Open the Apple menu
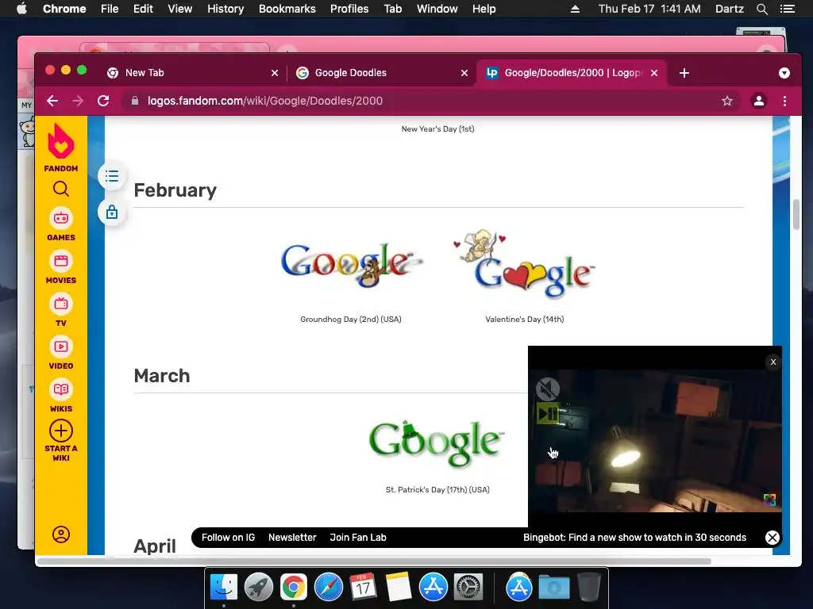 (x=21, y=9)
